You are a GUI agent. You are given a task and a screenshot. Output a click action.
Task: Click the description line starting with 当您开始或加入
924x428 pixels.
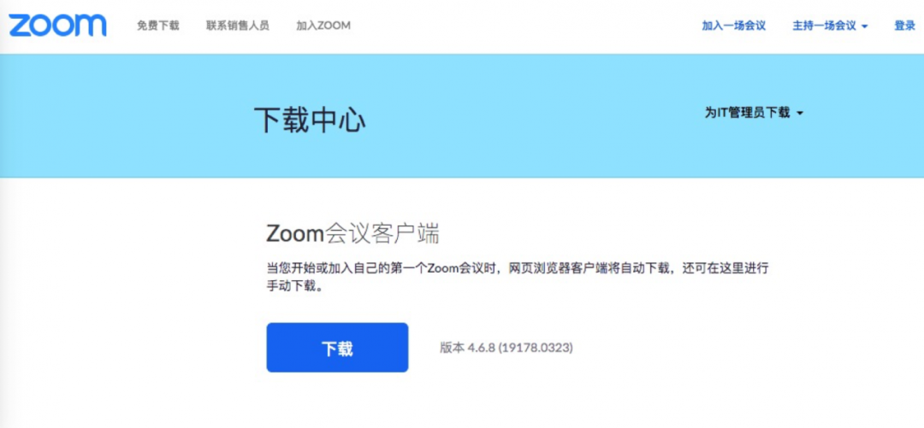[x=518, y=269]
